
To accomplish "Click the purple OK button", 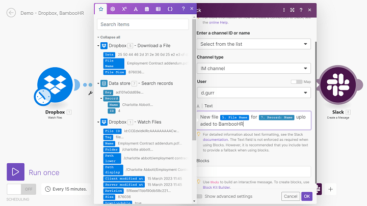I will [x=306, y=196].
